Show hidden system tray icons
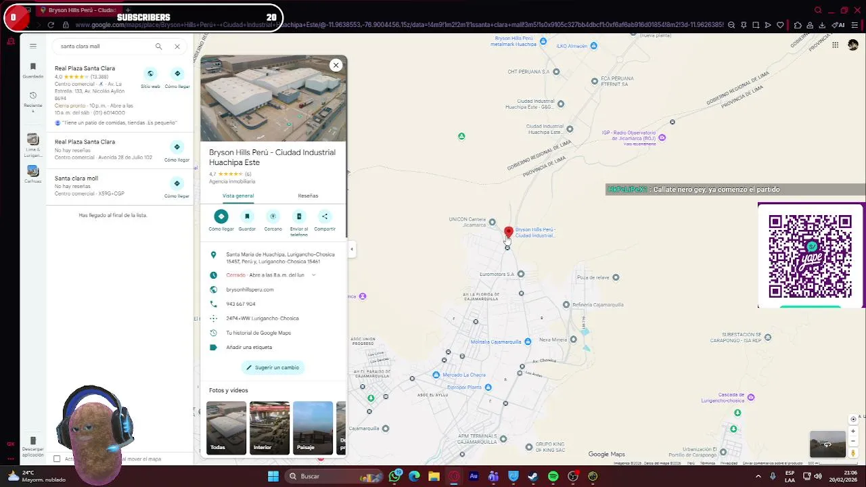Viewport: 866px width, 487px height. click(758, 476)
